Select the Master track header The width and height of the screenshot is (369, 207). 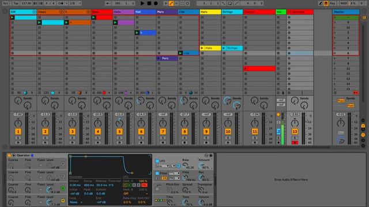click(x=346, y=11)
